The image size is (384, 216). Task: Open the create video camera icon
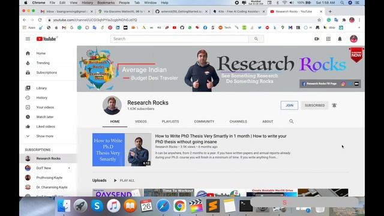[x=317, y=39]
